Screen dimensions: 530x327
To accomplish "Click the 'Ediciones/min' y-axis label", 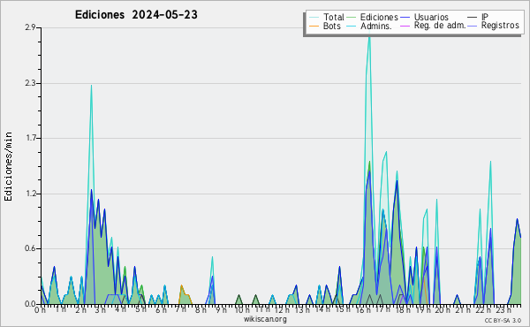I will (8, 166).
